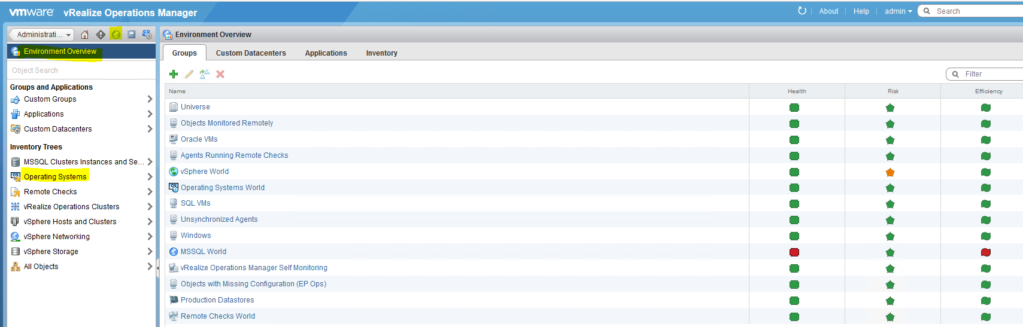This screenshot has height=327, width=1023.
Task: Open the admin user dropdown menu
Action: coord(898,11)
